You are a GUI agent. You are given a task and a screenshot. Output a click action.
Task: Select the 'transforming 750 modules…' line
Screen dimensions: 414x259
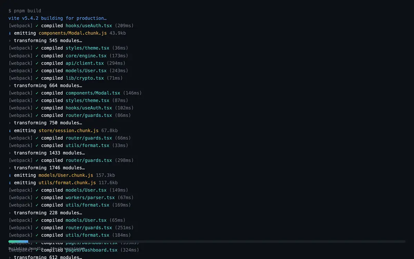(x=45, y=123)
